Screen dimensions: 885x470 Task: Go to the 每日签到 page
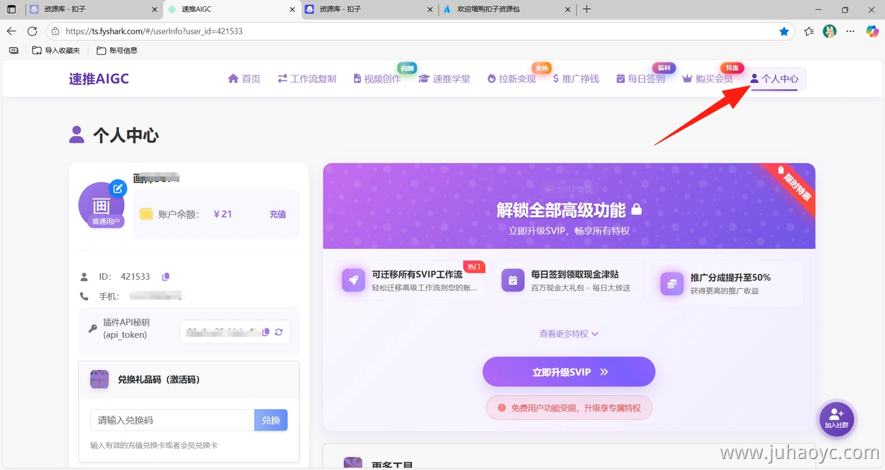point(641,79)
